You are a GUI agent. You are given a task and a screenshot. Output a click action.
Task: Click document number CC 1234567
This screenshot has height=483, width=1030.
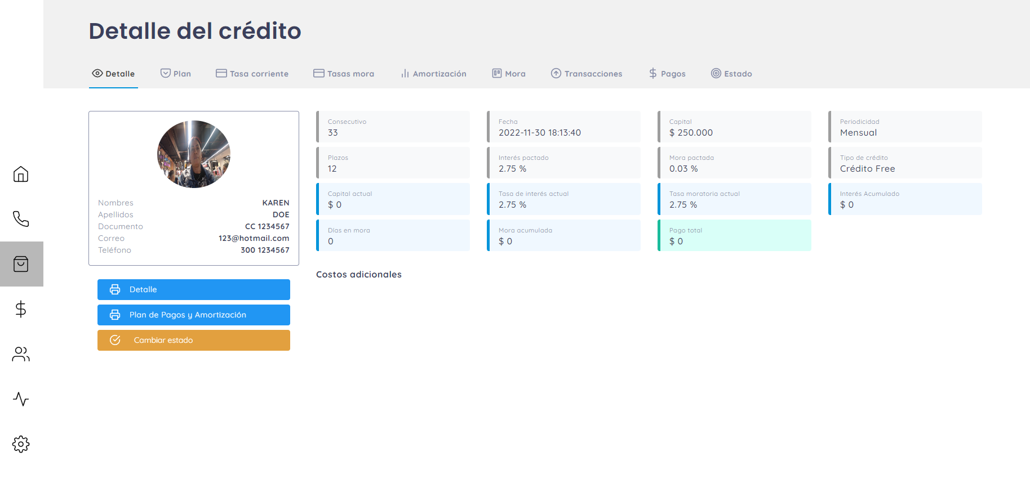(267, 226)
